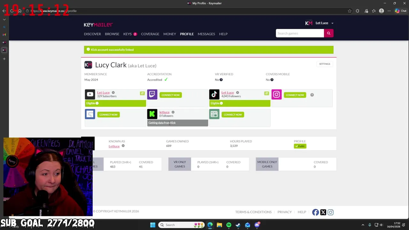Toggle the Public profile badge
Image resolution: width=409 pixels, height=230 pixels.
click(x=300, y=146)
